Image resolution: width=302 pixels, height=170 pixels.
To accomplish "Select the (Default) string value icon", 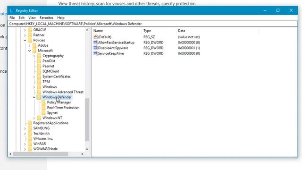I will tap(95, 37).
